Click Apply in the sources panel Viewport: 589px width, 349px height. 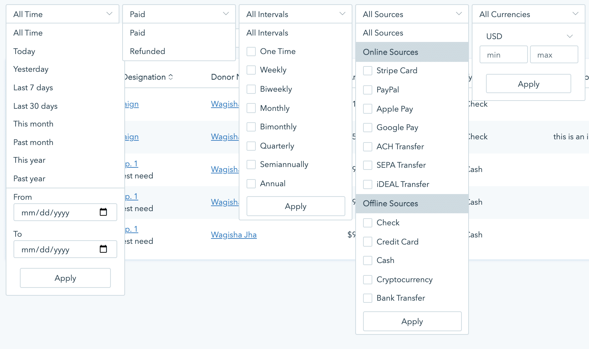[x=412, y=321]
